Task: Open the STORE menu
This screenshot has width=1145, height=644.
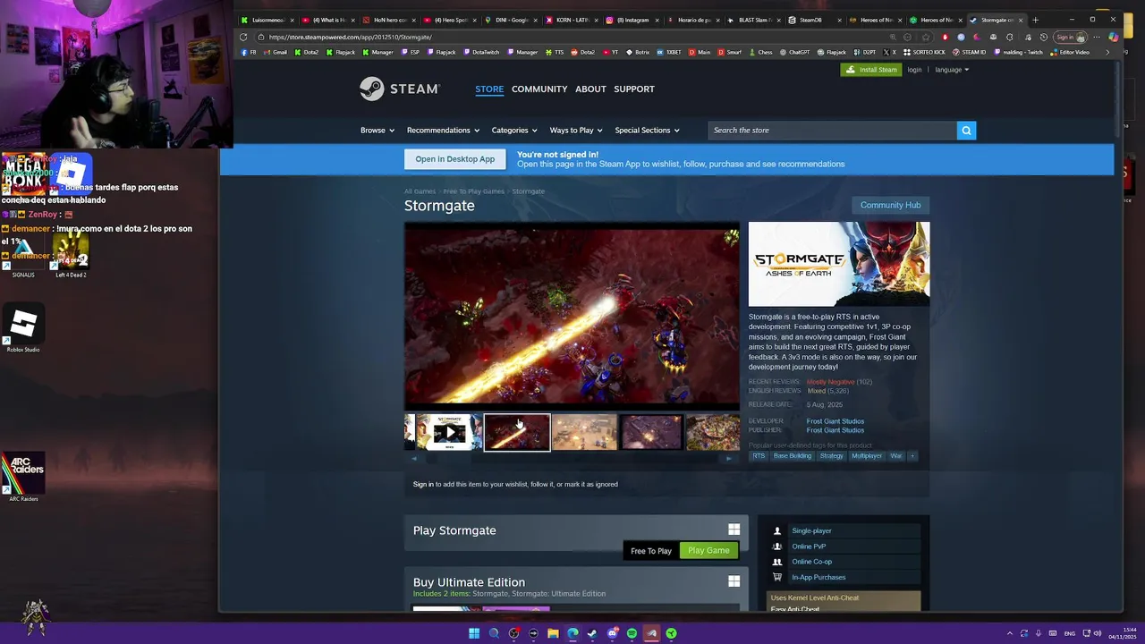Action: point(489,89)
